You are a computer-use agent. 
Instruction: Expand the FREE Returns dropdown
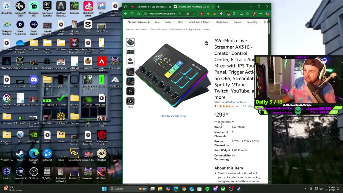click(224, 122)
